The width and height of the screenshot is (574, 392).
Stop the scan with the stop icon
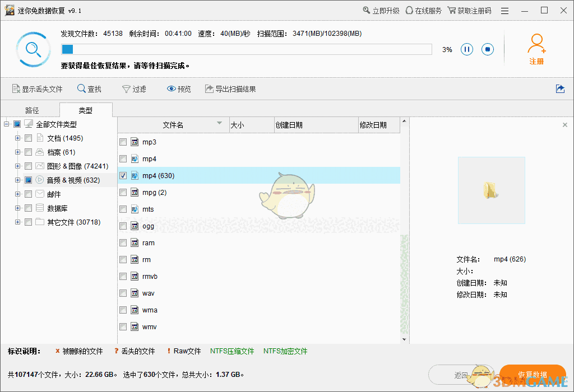pyautogui.click(x=487, y=49)
